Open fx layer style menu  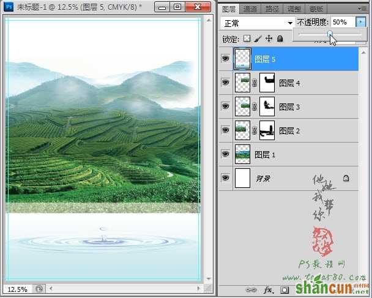pyautogui.click(x=269, y=289)
